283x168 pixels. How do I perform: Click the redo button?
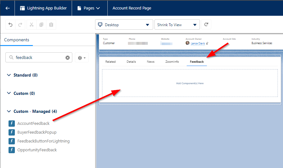pyautogui.click(x=20, y=25)
